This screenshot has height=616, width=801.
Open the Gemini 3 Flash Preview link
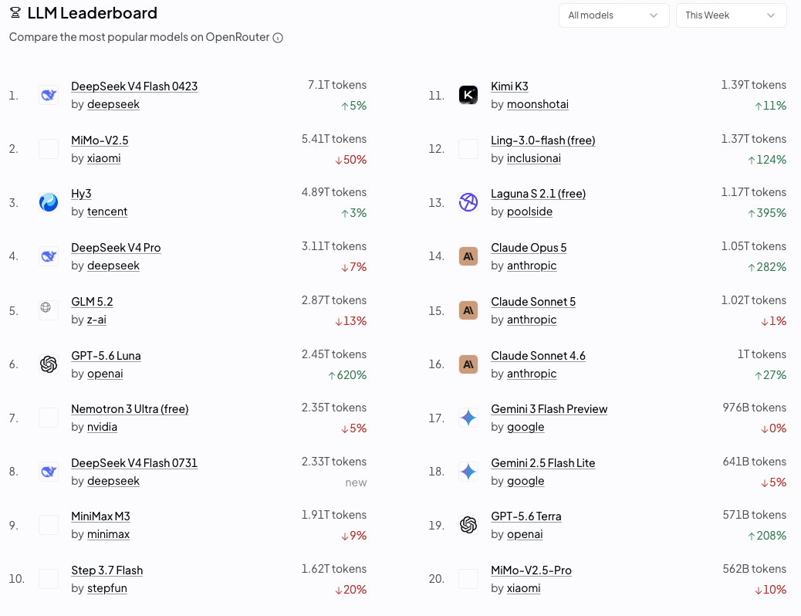[549, 409]
